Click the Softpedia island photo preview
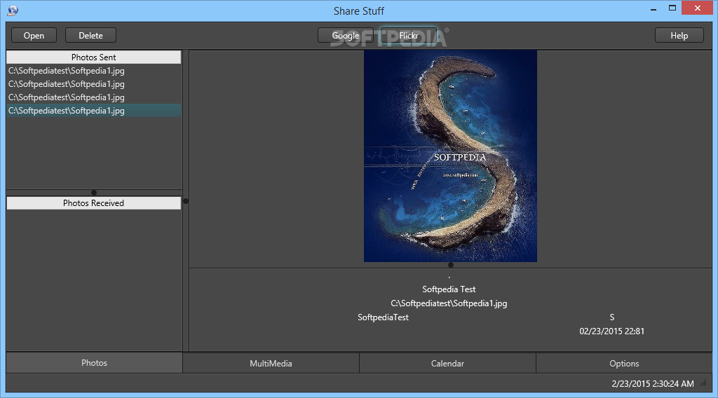Viewport: 718px width, 398px height. 450,156
